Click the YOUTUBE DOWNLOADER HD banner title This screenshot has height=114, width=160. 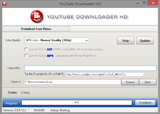coord(87,17)
